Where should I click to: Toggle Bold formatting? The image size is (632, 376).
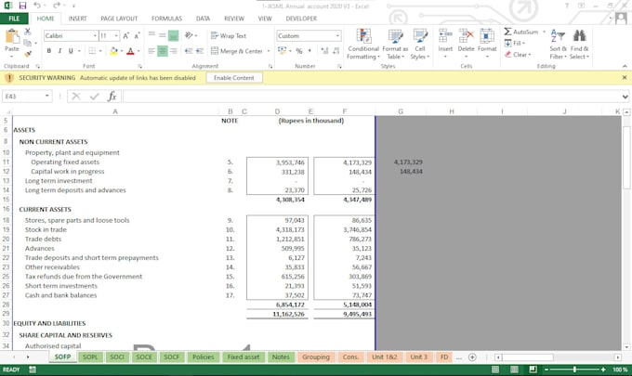(48, 51)
